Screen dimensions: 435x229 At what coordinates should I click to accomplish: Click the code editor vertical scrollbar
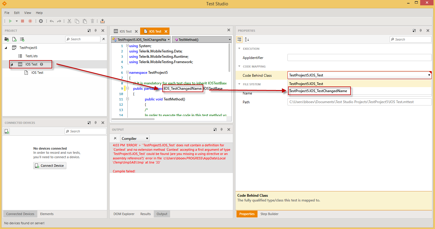pyautogui.click(x=229, y=58)
